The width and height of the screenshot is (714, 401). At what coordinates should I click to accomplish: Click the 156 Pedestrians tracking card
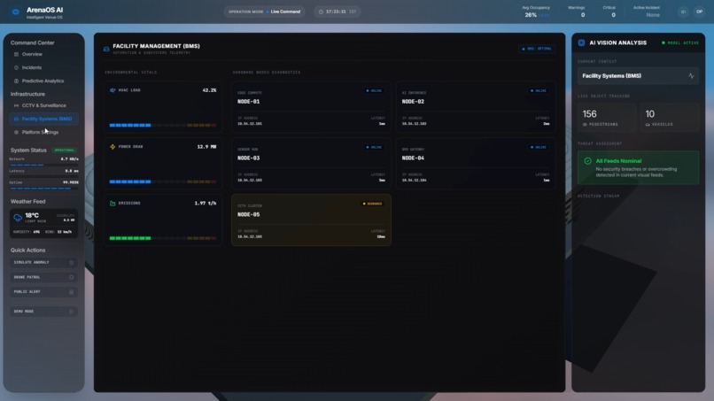tap(607, 118)
